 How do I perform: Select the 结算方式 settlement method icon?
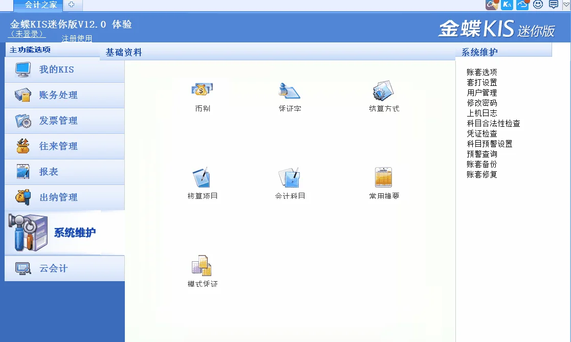tap(383, 95)
